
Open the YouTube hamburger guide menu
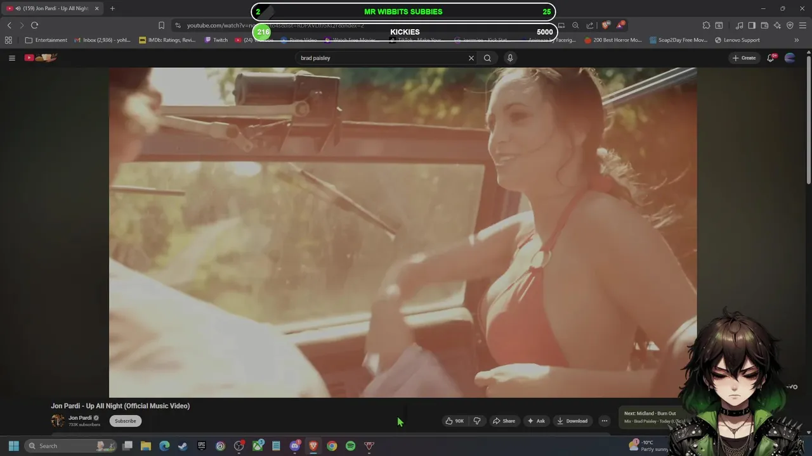click(11, 58)
